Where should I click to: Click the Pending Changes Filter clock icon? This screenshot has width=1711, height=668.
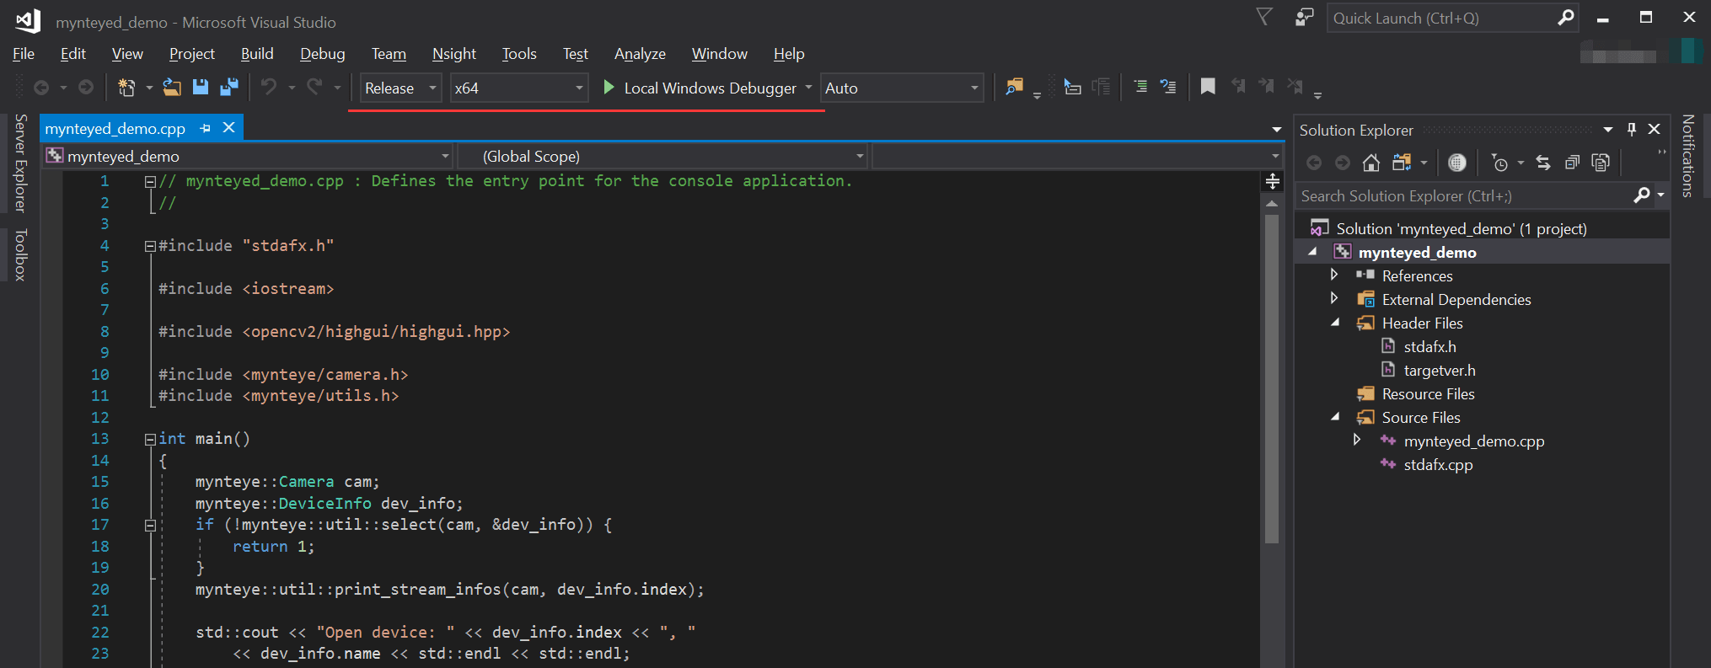tap(1499, 163)
